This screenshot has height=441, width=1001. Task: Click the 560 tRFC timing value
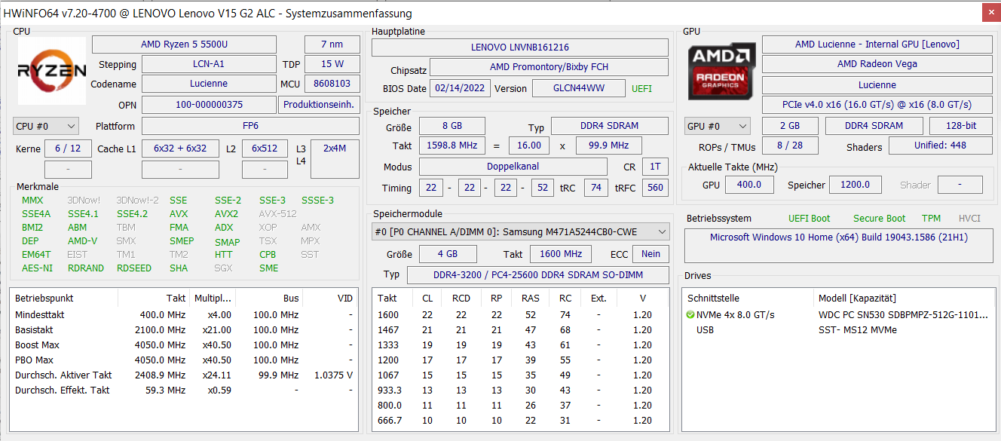pos(655,188)
